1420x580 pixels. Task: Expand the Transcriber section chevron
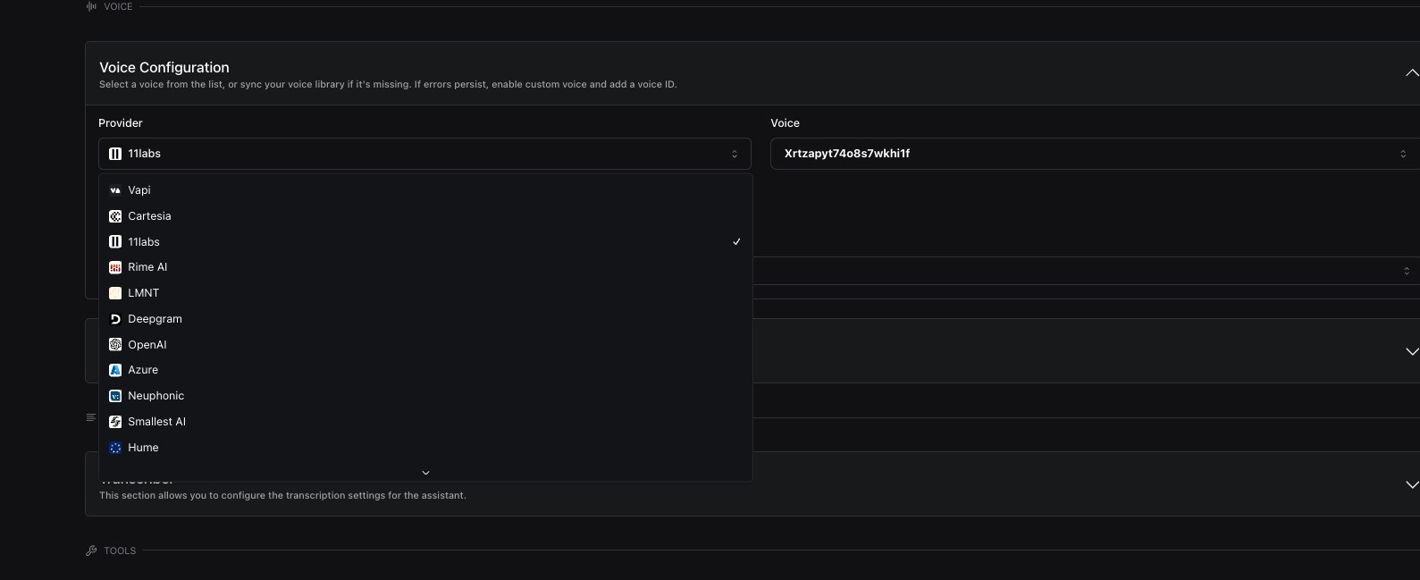[x=1411, y=484]
